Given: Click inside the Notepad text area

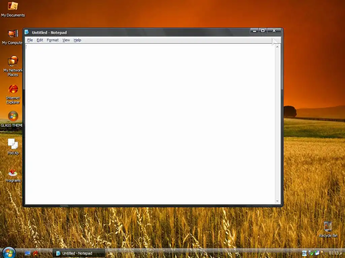Looking at the screenshot, I should click(x=150, y=124).
